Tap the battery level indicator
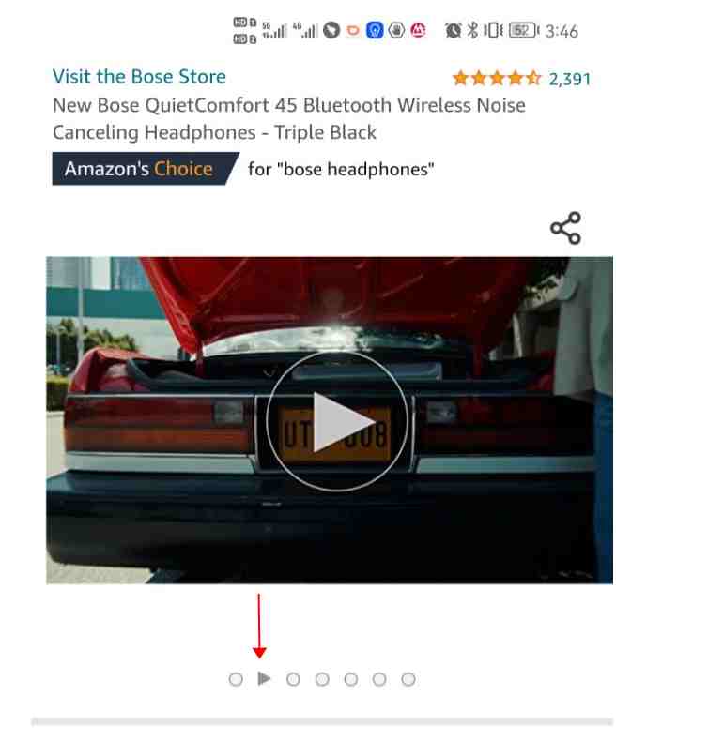Screen dimensions: 708x741 click(524, 30)
